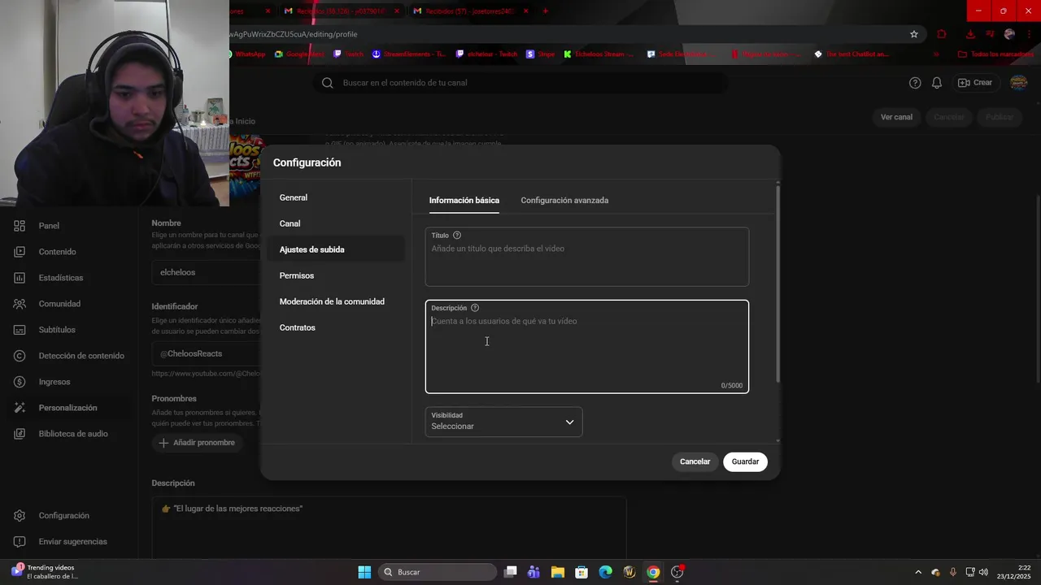This screenshot has height=585, width=1041.
Task: Click Ver canal button
Action: coord(896,117)
